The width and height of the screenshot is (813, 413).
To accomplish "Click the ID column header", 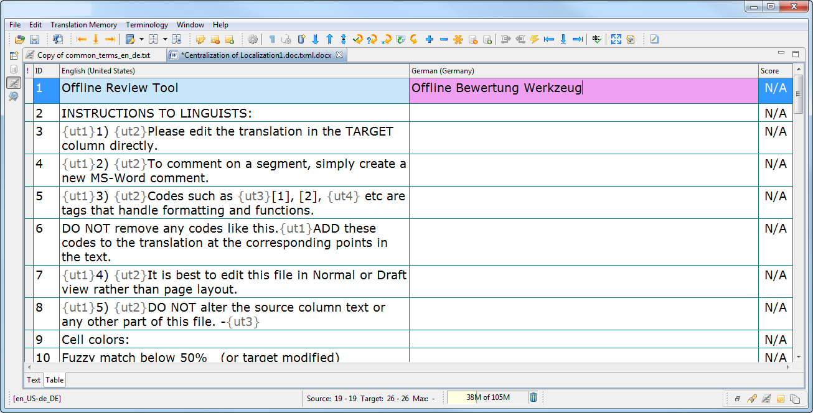I will [x=46, y=71].
